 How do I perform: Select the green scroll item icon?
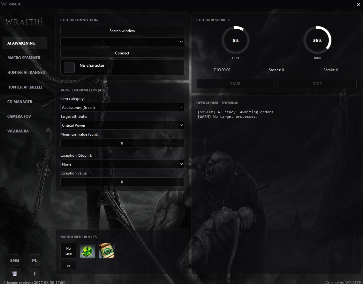(107, 250)
